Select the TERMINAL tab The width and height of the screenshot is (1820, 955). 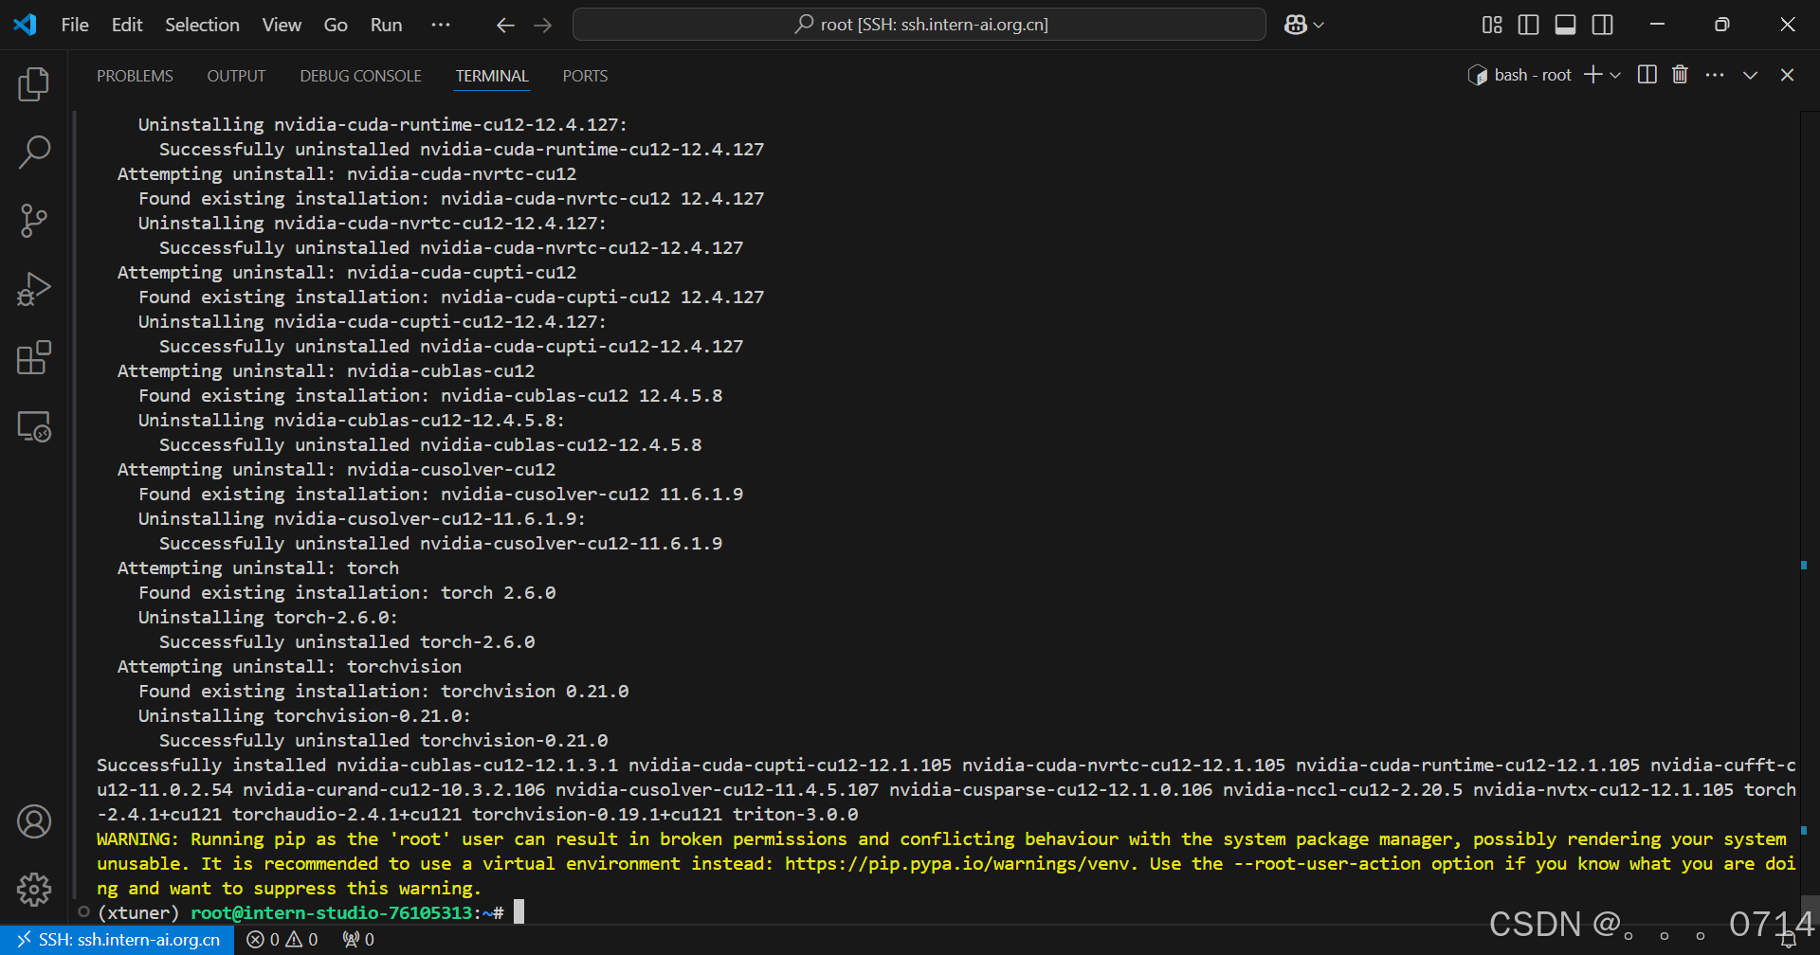(492, 76)
